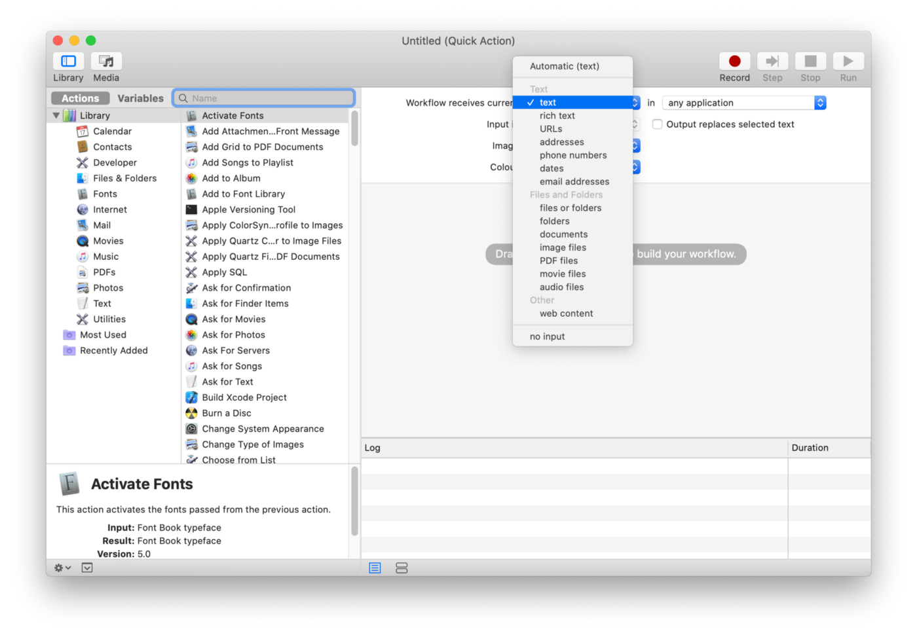This screenshot has width=917, height=637.
Task: Click the actions list scrollbar
Action: [354, 128]
